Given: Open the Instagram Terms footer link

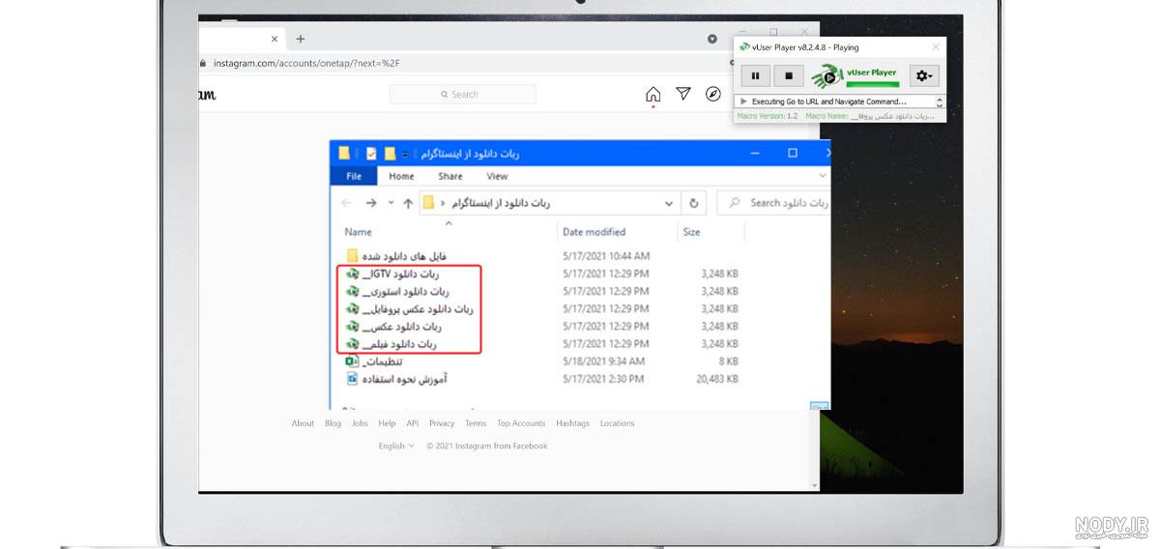Looking at the screenshot, I should coord(476,423).
